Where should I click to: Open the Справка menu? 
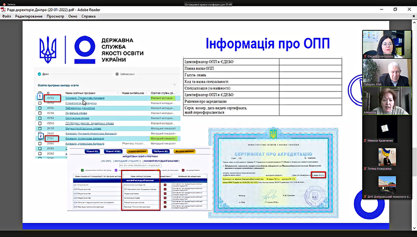(89, 16)
